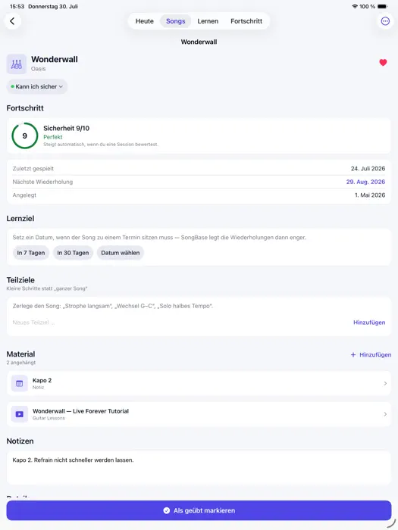Switch to the Lernen tab
The image size is (398, 530).
208,21
